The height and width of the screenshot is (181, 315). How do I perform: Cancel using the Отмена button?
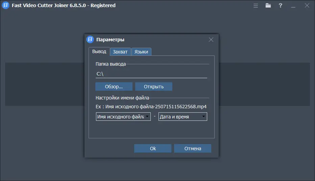tap(193, 149)
